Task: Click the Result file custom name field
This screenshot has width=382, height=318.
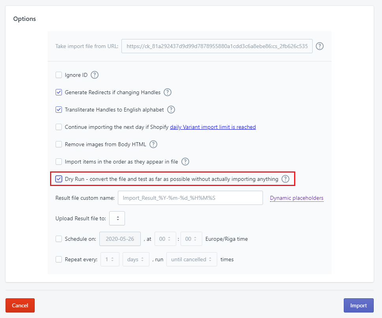Action: 190,198
